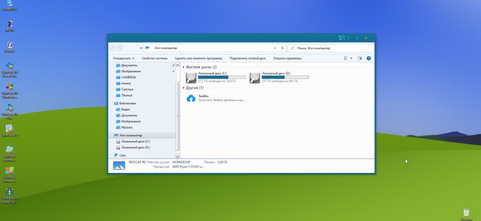This screenshot has height=221, width=481.
Task: Click the forward navigation arrow button
Action: [120, 48]
